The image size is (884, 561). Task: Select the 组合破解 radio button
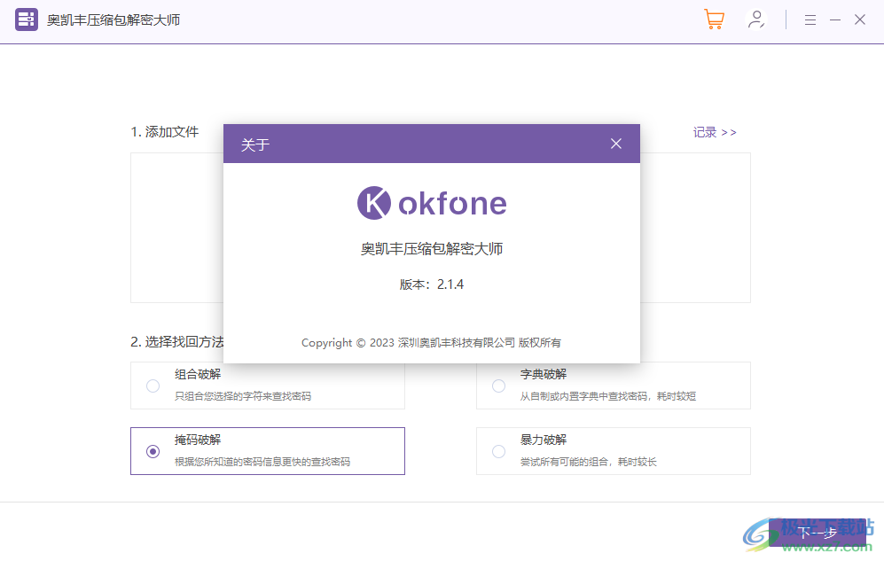153,386
